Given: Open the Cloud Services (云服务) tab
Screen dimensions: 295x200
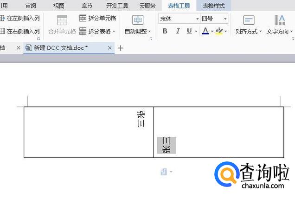Looking at the screenshot, I should click(147, 6).
